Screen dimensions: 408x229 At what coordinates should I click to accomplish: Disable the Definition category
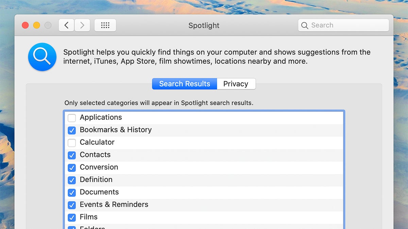tap(72, 180)
